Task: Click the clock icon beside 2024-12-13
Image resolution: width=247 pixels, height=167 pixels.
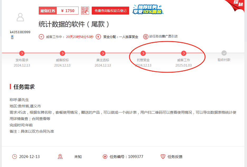Action: [x=14, y=157]
